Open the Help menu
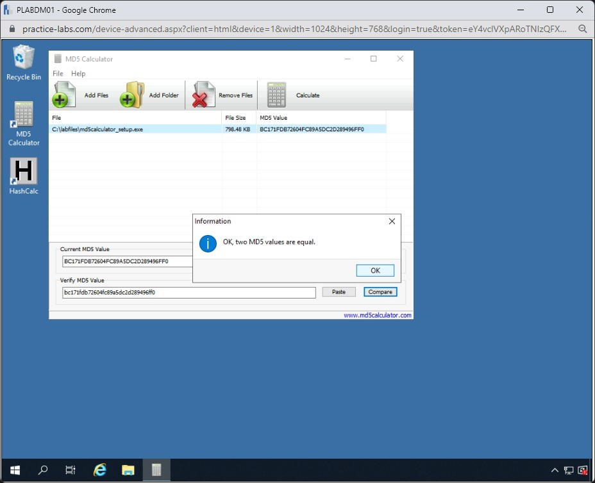Image resolution: width=595 pixels, height=483 pixels. click(x=78, y=74)
